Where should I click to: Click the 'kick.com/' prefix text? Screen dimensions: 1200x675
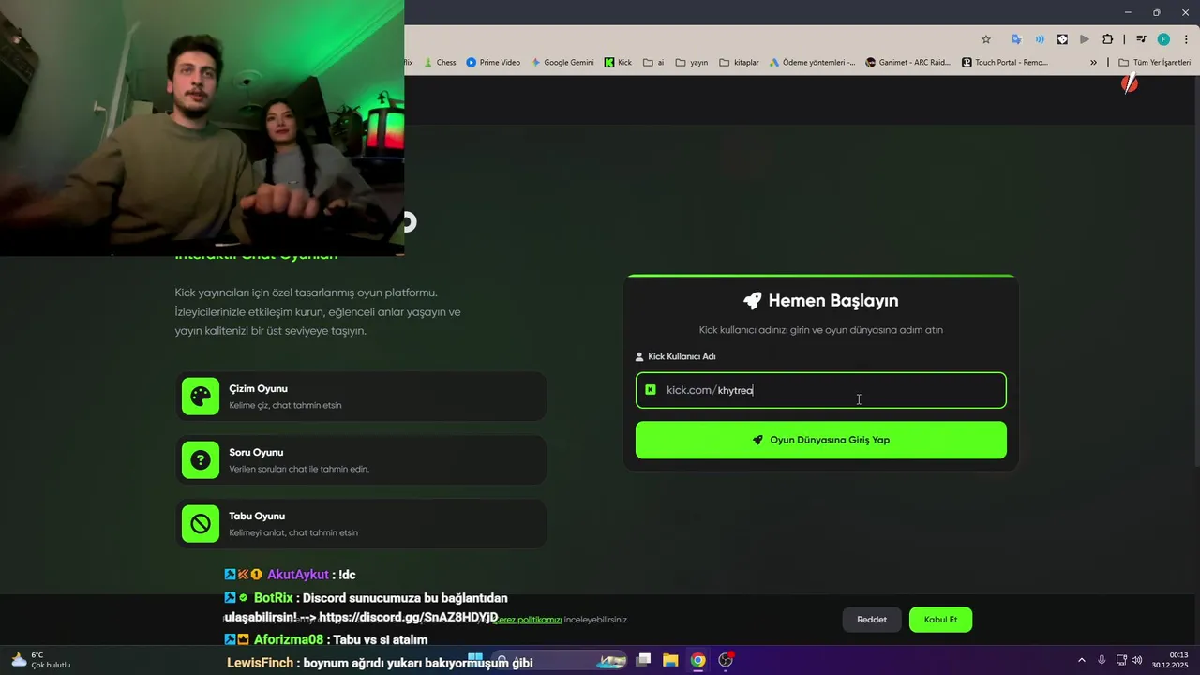click(691, 390)
